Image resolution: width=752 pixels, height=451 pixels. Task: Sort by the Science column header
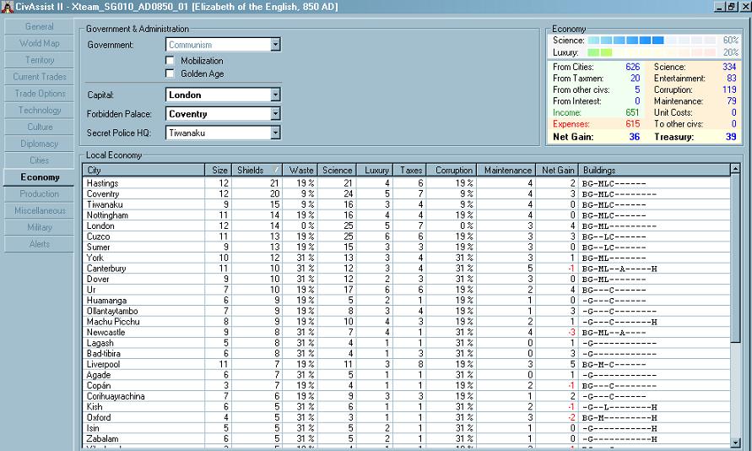pyautogui.click(x=337, y=171)
